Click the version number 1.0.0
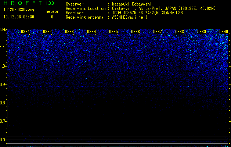 click(x=50, y=3)
